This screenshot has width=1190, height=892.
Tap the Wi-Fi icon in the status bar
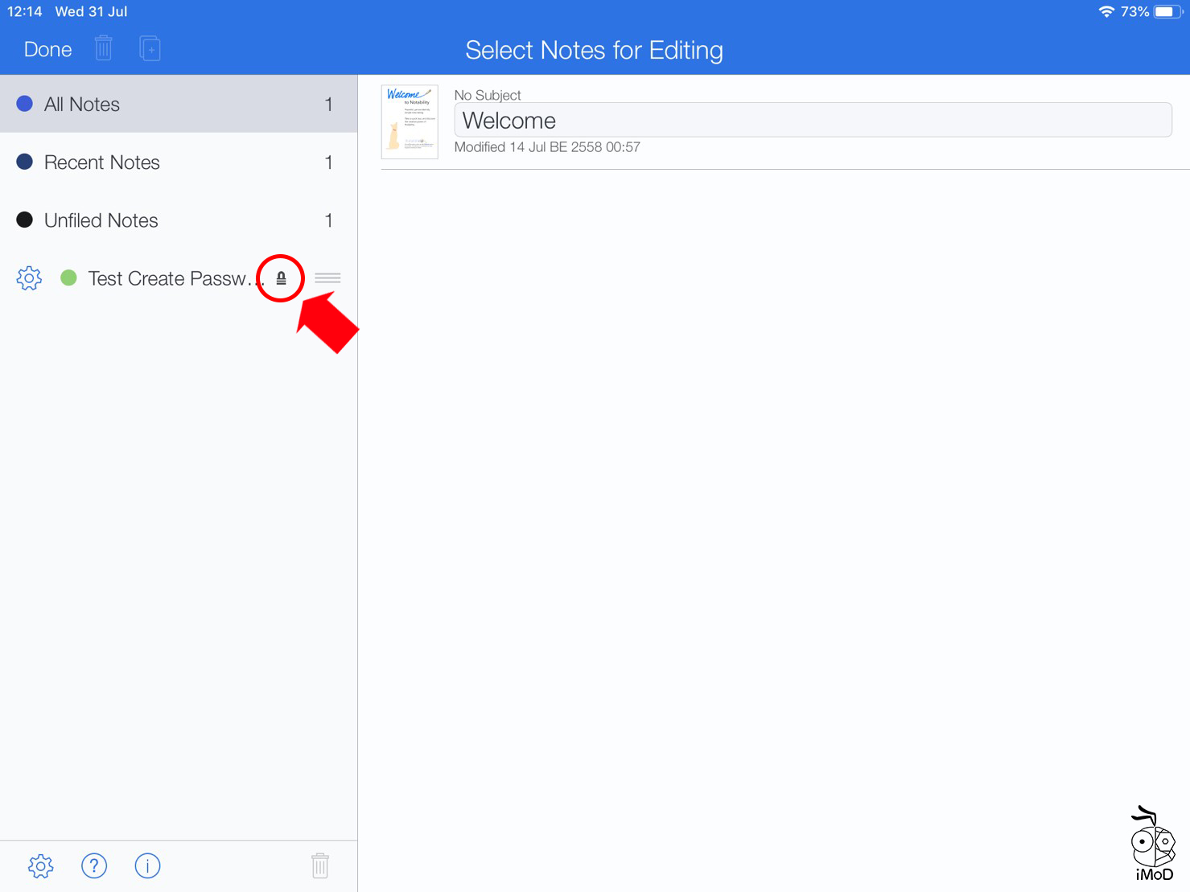1108,11
